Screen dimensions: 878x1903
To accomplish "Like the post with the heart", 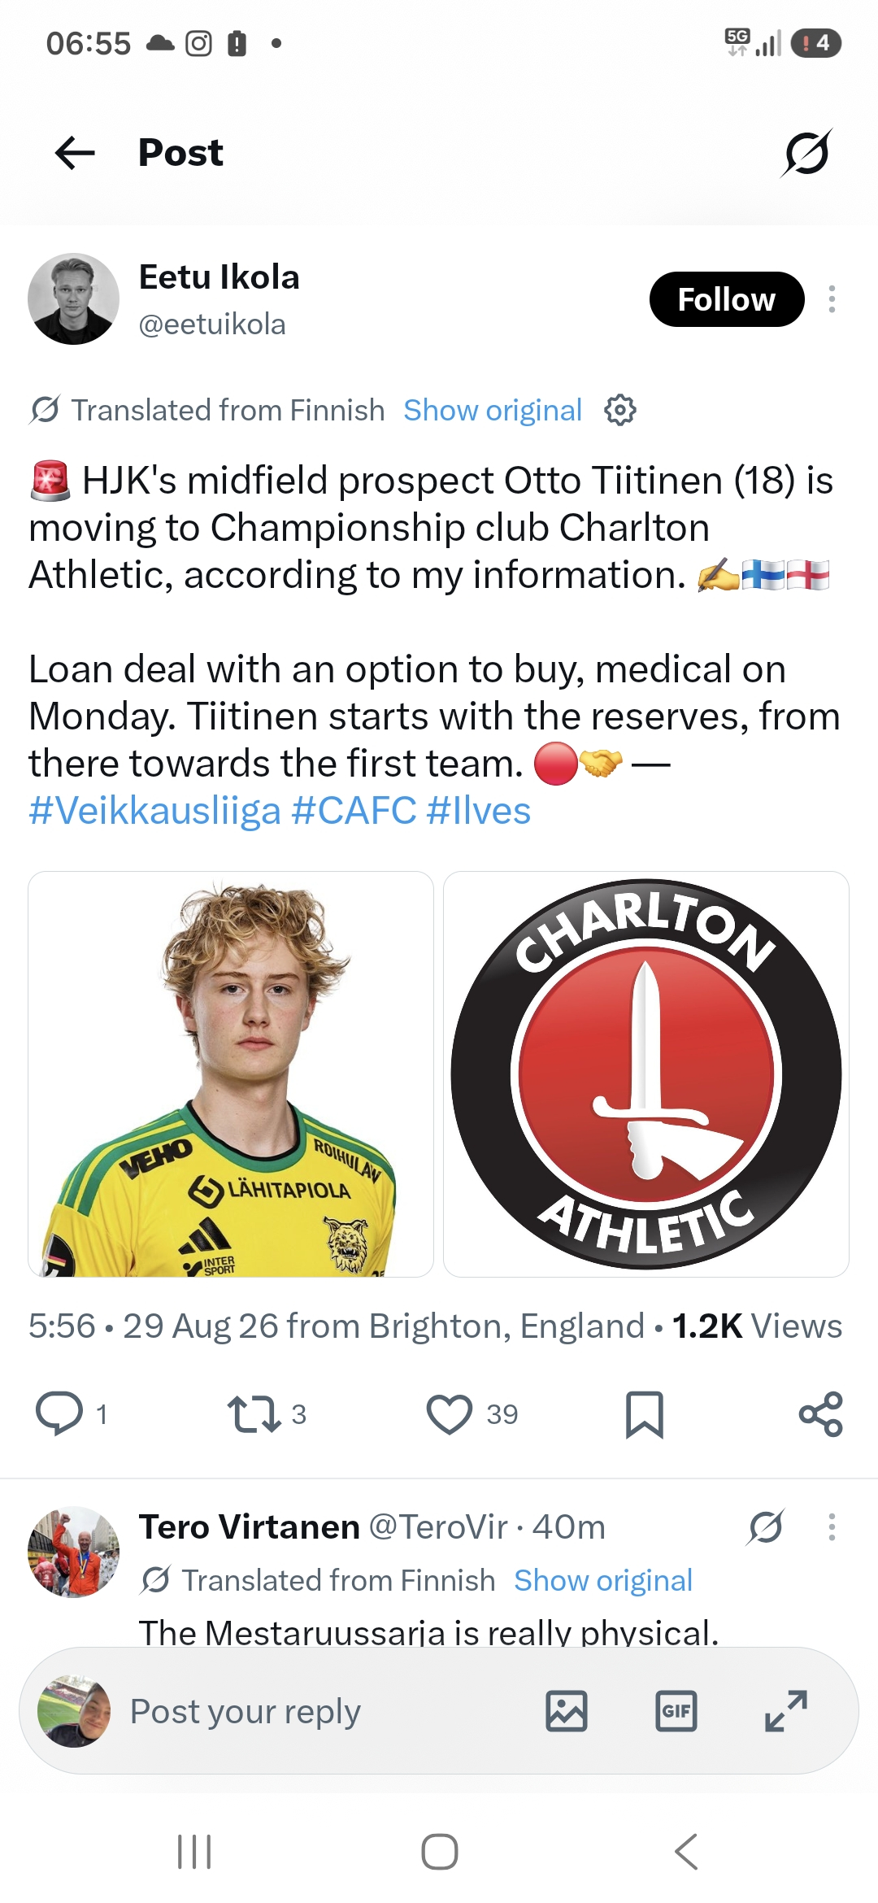I will (x=450, y=1414).
